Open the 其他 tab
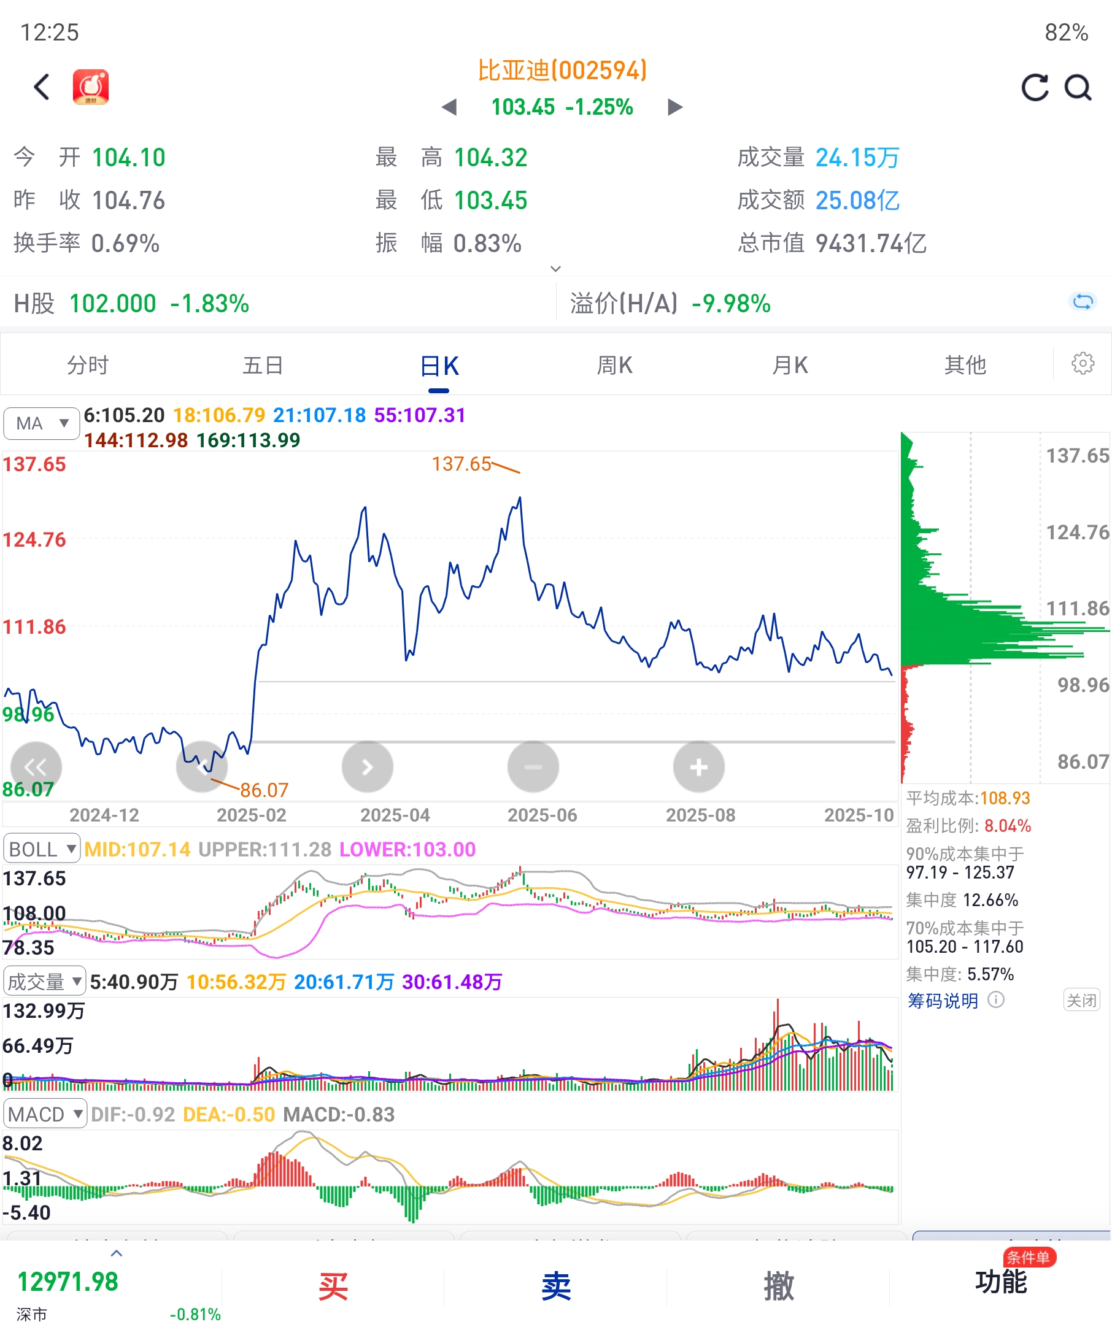The width and height of the screenshot is (1112, 1335). click(x=965, y=365)
